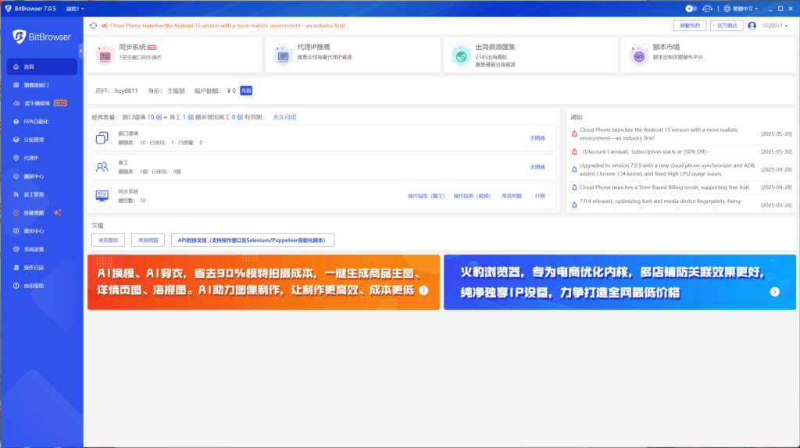
Task: Click 去開通 in the 窗口環境 row
Action: tap(537, 138)
